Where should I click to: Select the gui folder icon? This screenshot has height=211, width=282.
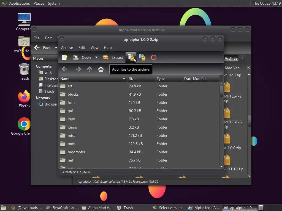click(63, 111)
